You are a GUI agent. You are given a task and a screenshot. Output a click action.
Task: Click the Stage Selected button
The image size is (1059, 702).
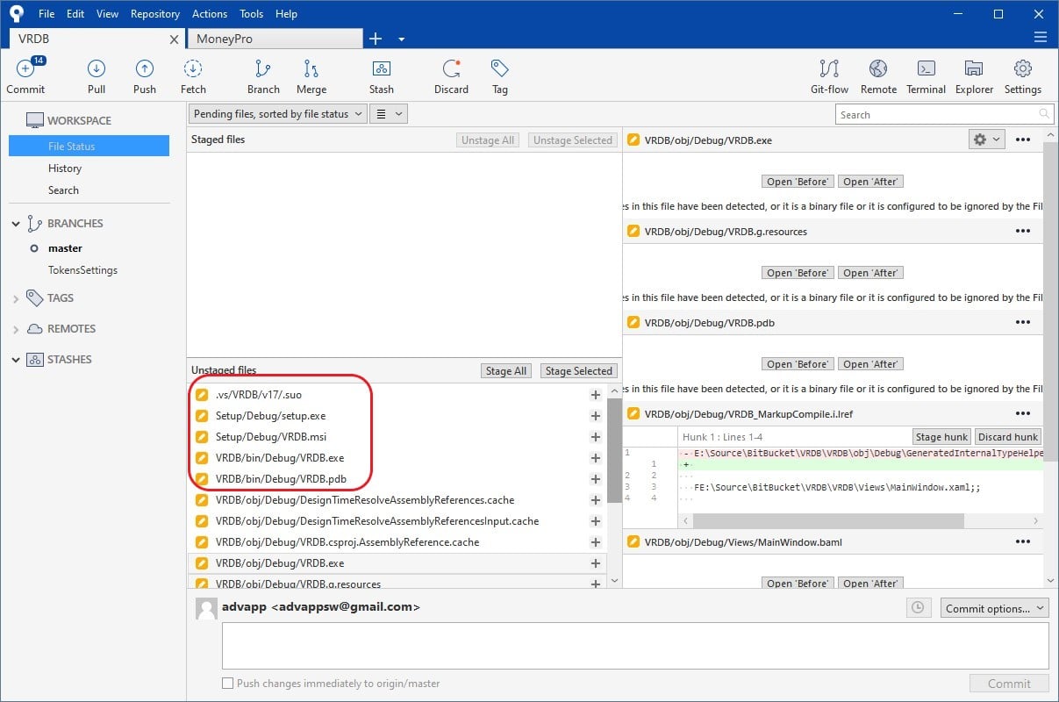tap(579, 371)
